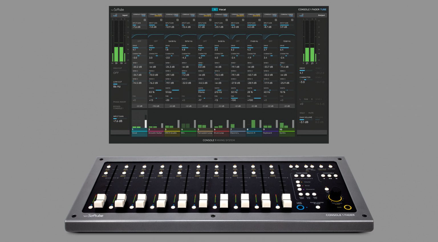Image resolution: width=438 pixels, height=242 pixels.
Task: Click the small square icon on Vocal channel
Action: click(x=145, y=20)
